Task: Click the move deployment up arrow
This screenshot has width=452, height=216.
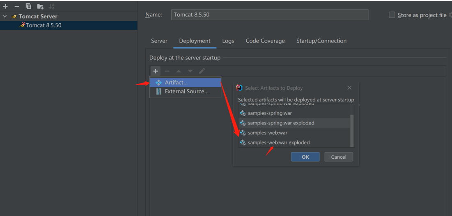Action: pyautogui.click(x=179, y=71)
